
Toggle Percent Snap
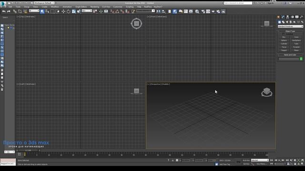pos(122,11)
